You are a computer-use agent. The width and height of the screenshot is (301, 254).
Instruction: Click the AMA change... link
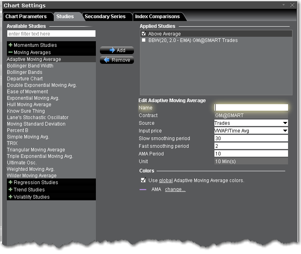pyautogui.click(x=175, y=189)
